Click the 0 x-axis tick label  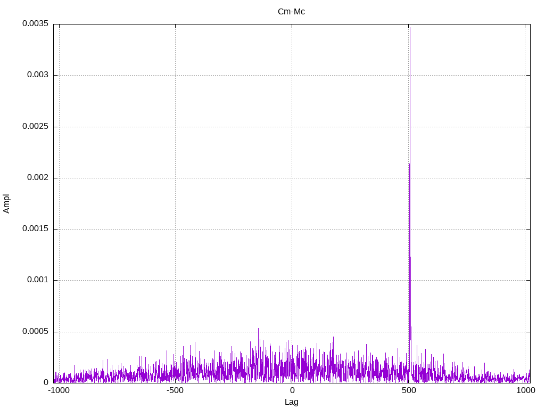click(x=292, y=390)
